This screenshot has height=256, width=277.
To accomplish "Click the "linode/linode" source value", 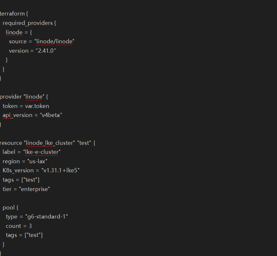I will pyautogui.click(x=55, y=41).
